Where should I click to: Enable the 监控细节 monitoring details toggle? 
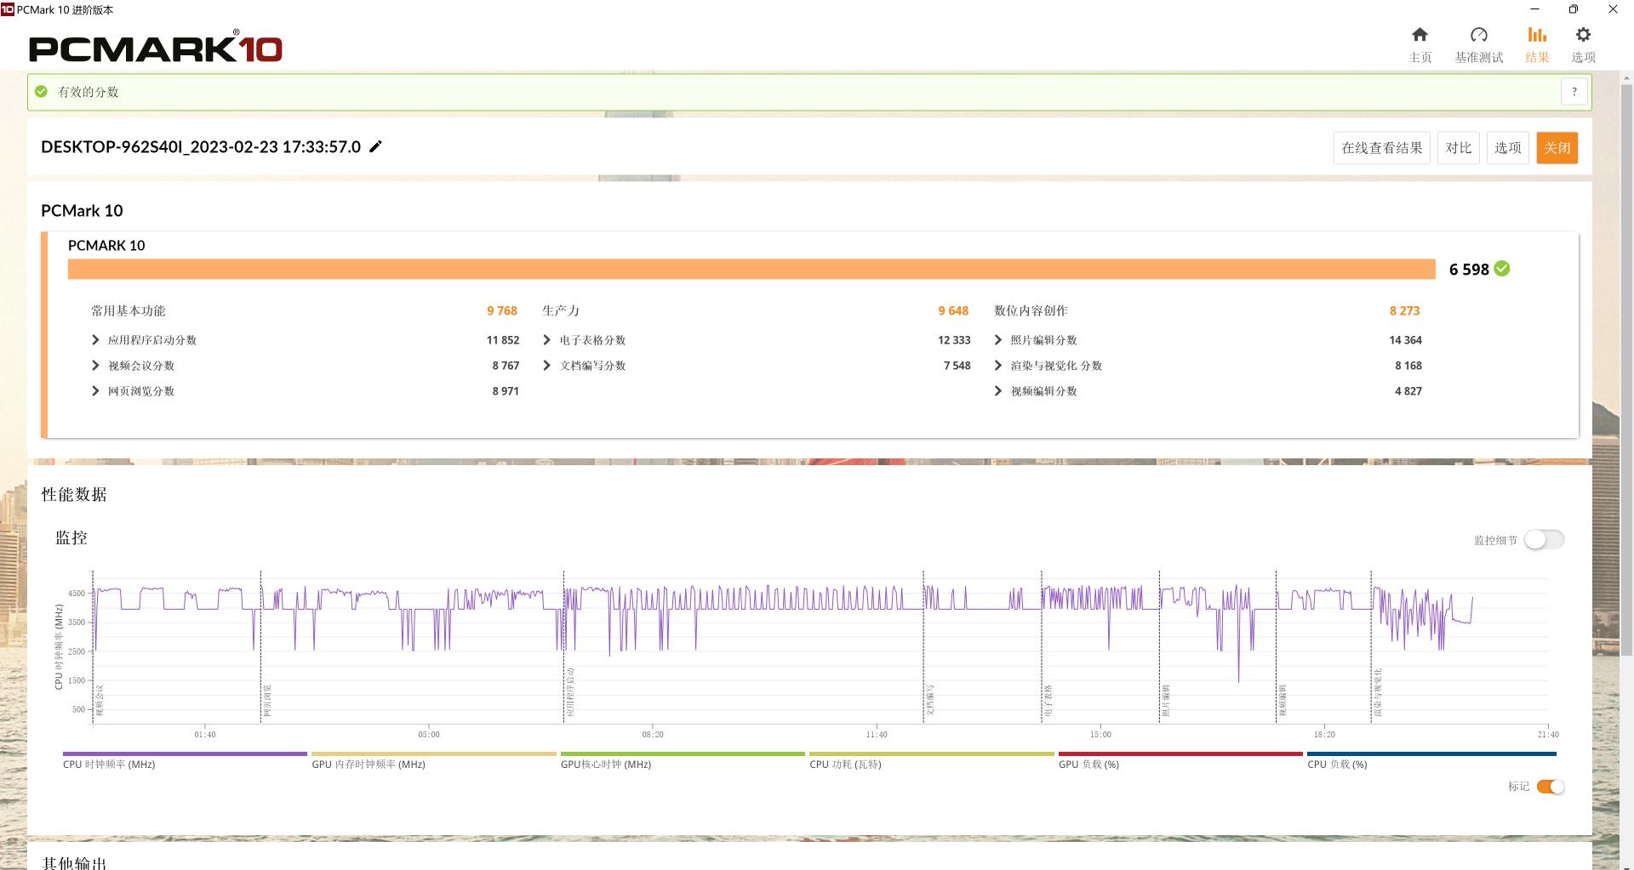1543,540
